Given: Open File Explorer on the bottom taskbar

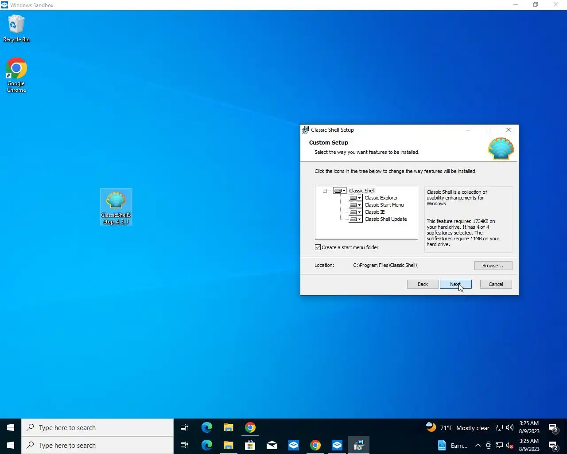Looking at the screenshot, I should [228, 445].
